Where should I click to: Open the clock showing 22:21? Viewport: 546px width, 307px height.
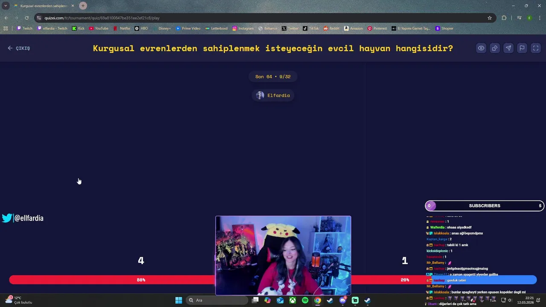pos(526,300)
